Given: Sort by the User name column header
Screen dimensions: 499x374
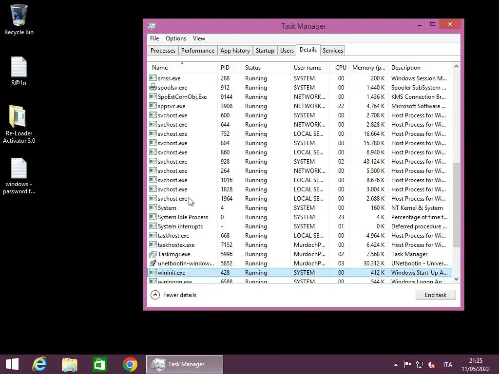Looking at the screenshot, I should coord(310,67).
